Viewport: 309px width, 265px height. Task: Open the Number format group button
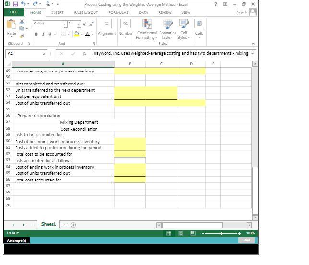pos(125,29)
